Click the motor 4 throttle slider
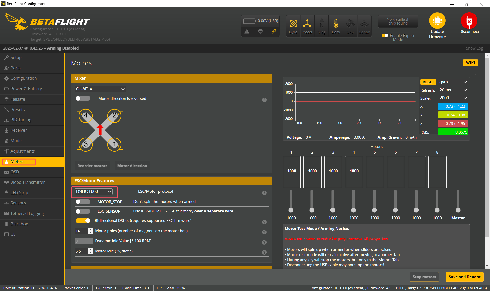Viewport: 490px width, 291px height. (353, 201)
